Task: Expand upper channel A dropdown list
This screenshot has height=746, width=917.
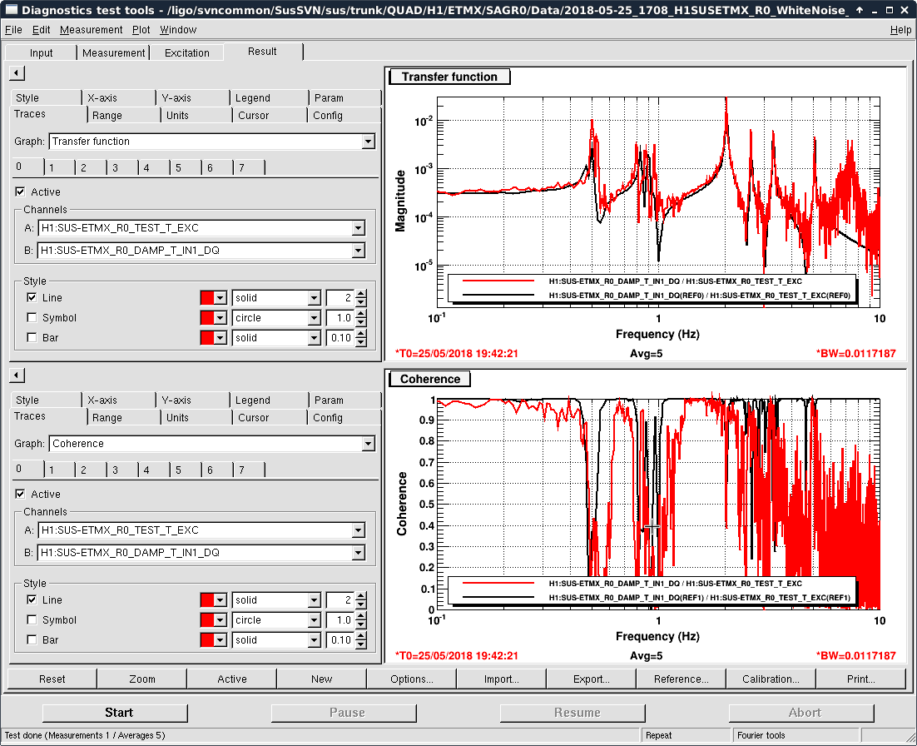Action: (x=358, y=228)
